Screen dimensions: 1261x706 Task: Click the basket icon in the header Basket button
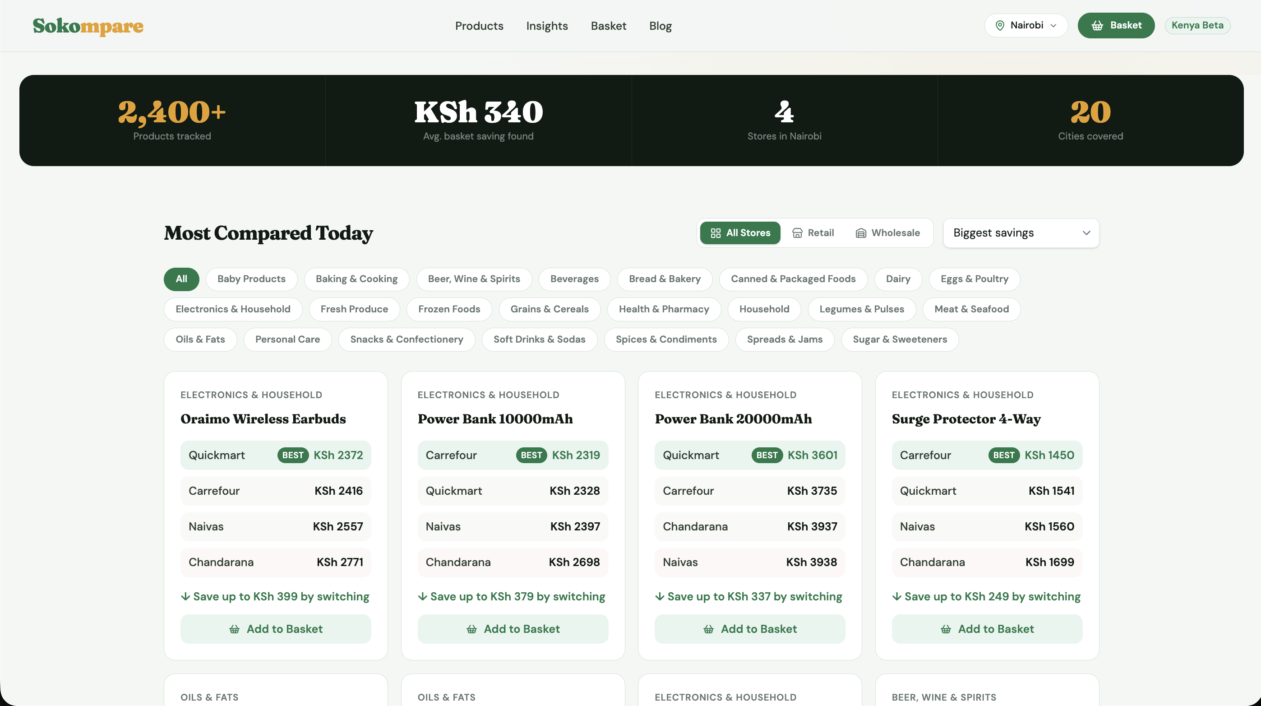pyautogui.click(x=1098, y=25)
